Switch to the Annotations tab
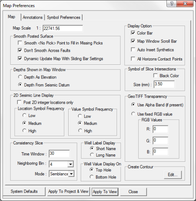This screenshot has width=196, height=201. tap(33, 17)
